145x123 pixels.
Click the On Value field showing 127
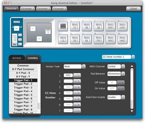tap(112, 88)
